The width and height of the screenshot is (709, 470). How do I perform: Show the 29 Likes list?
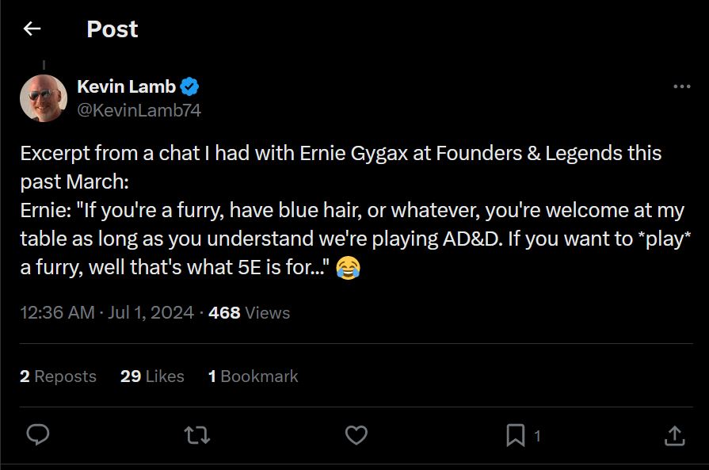click(152, 376)
